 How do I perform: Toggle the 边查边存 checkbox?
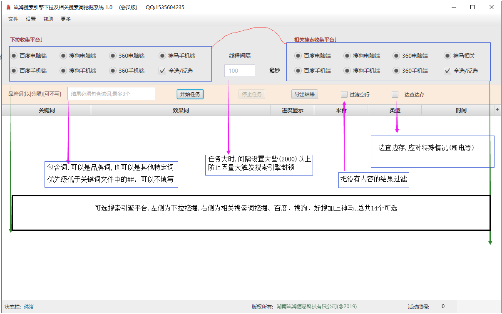pyautogui.click(x=395, y=94)
